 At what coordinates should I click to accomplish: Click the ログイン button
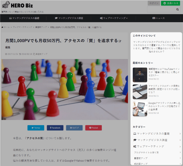pyautogui.click(x=154, y=3)
